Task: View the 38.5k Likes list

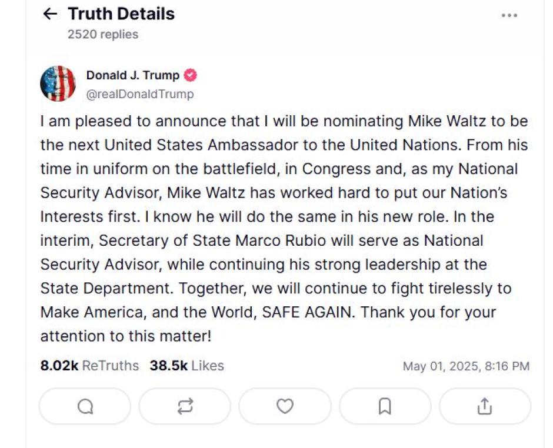Action: [x=186, y=365]
